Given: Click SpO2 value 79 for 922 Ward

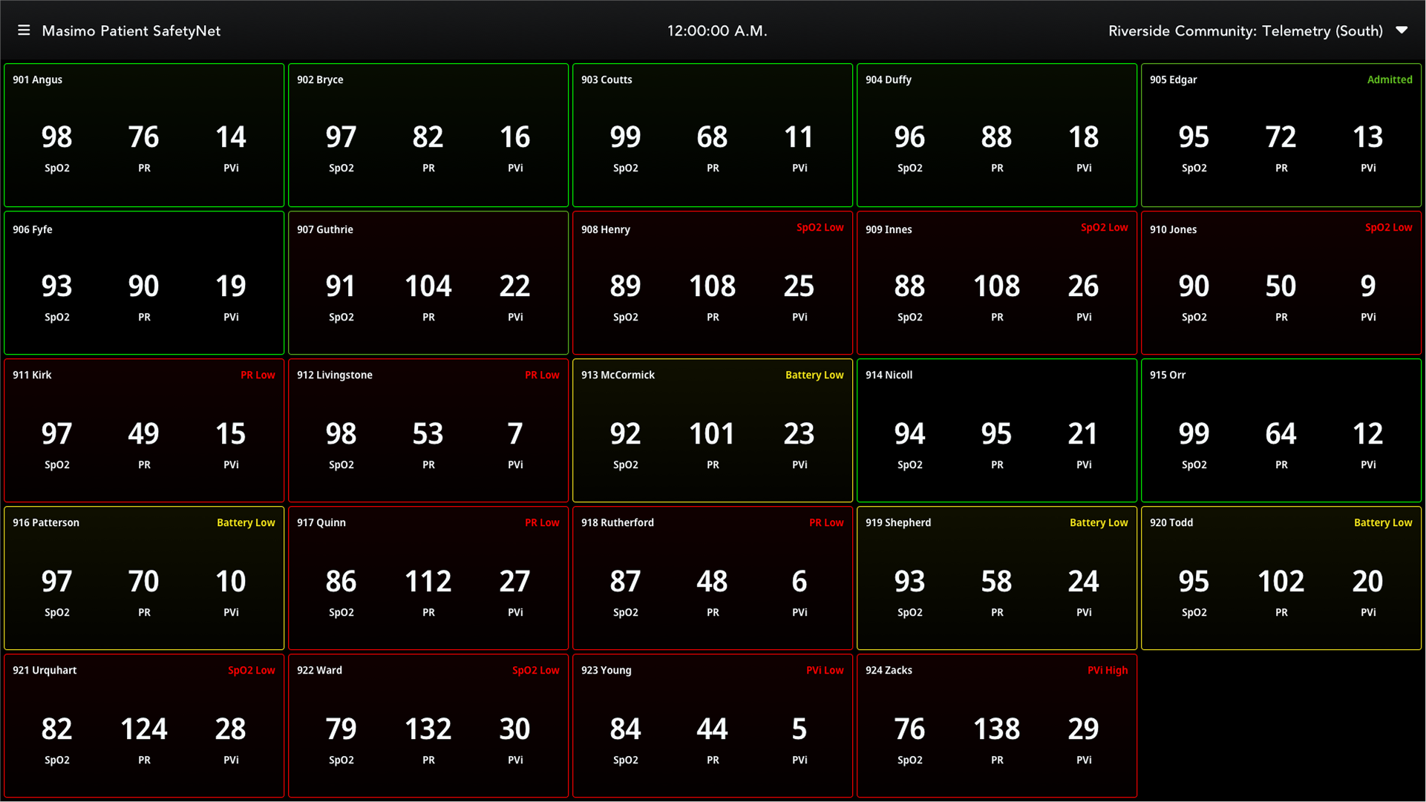Looking at the screenshot, I should click(x=341, y=729).
